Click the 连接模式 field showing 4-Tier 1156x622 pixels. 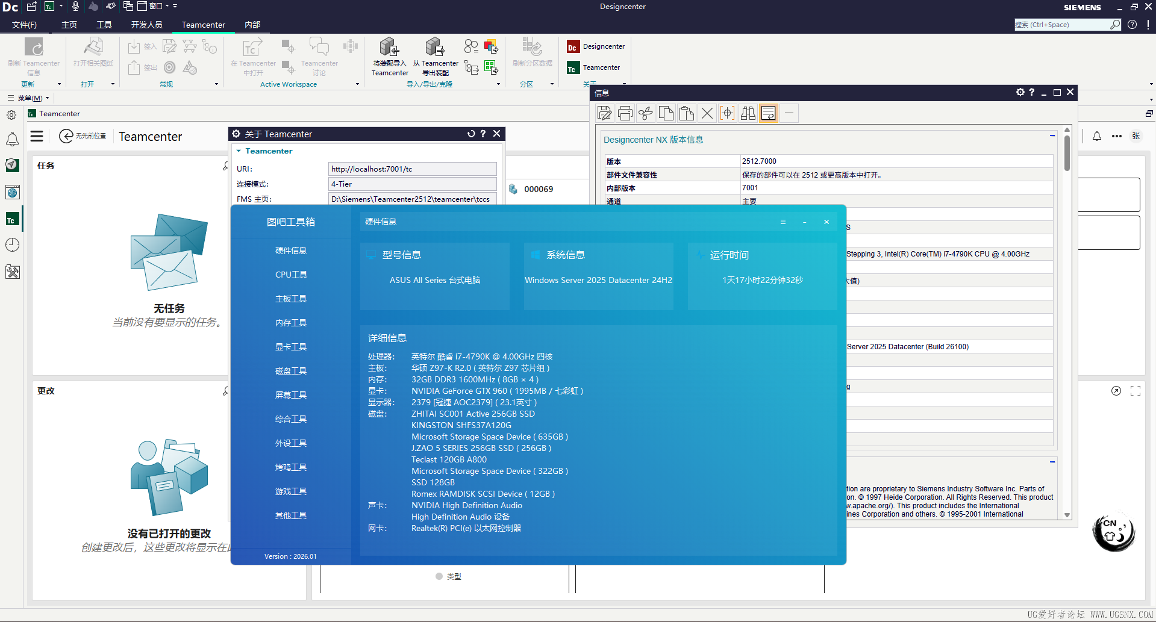tap(413, 184)
